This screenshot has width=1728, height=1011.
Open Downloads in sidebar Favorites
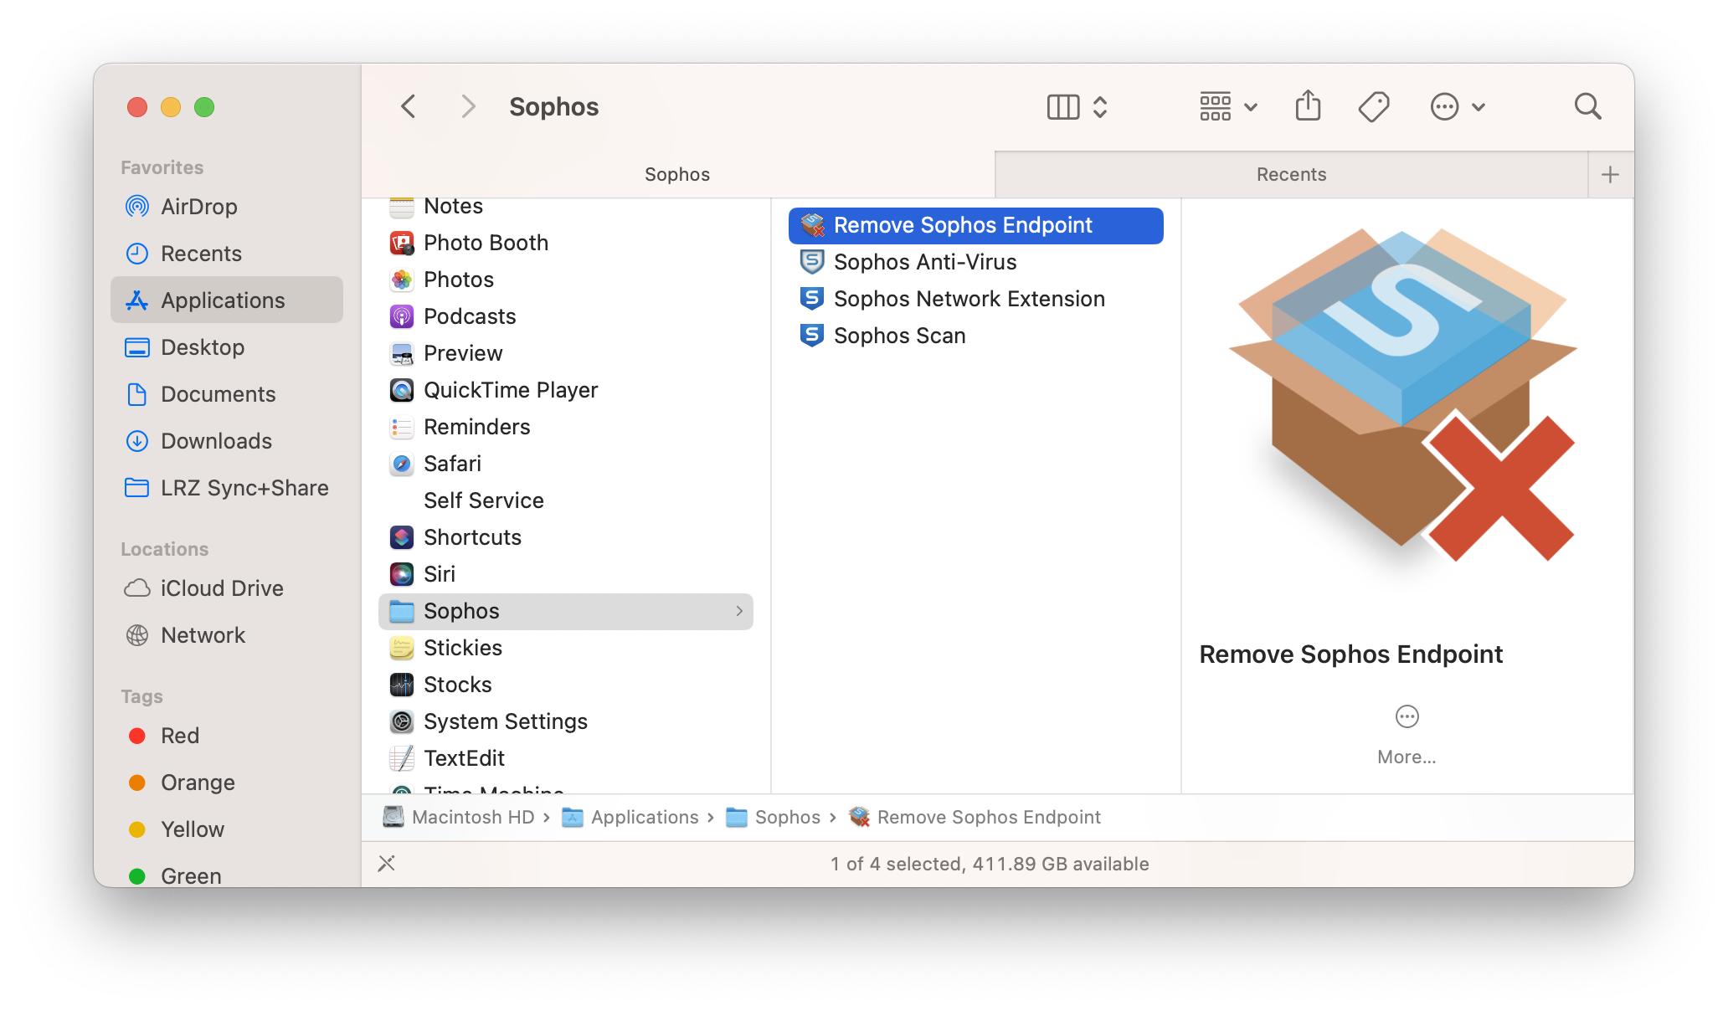tap(216, 441)
